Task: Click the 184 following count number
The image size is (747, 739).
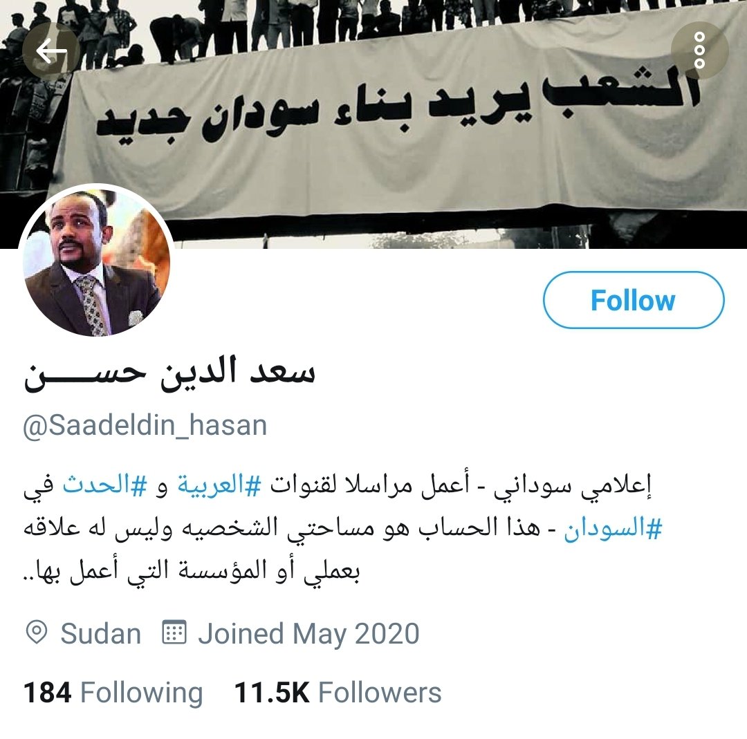Action: [x=47, y=692]
